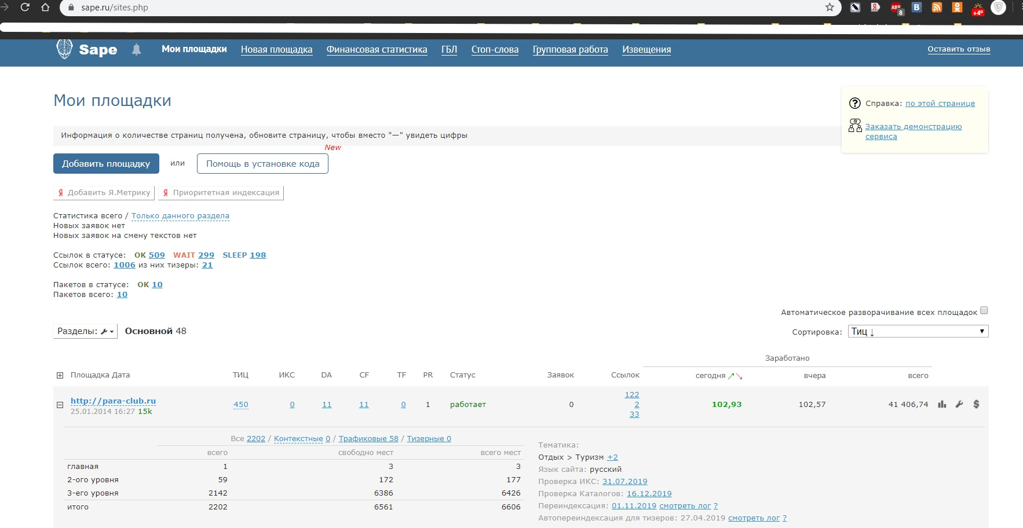
Task: Click the +2 topics link after Туризм
Action: (x=612, y=457)
